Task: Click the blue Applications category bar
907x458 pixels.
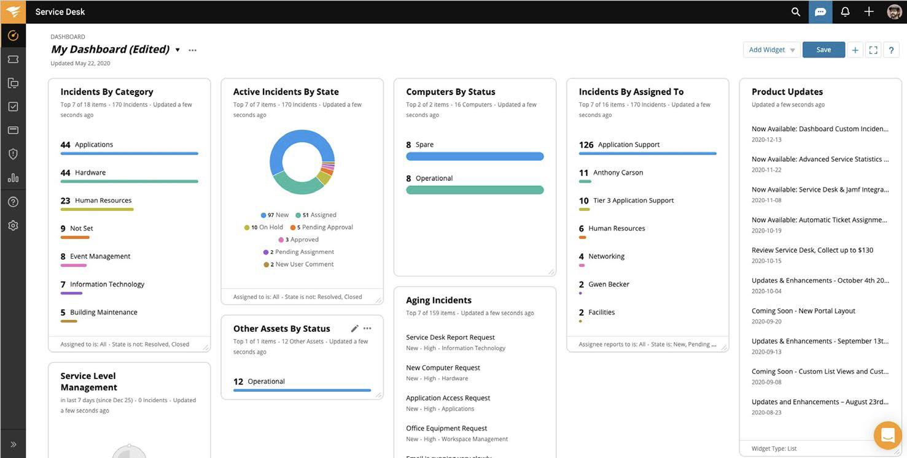Action: click(x=129, y=153)
